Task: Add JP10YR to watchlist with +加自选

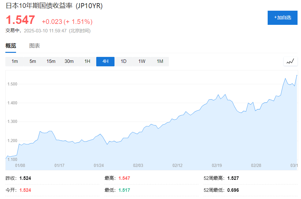Action: (x=282, y=18)
